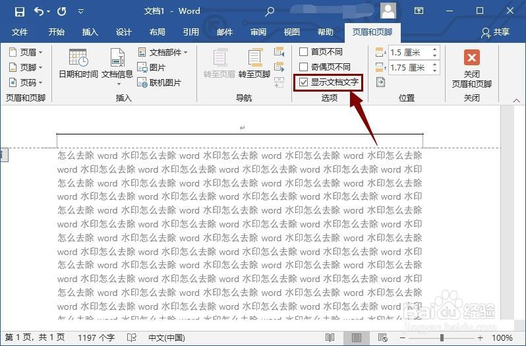Switch to Read Mode view icon
Viewport: 526px width, 346px height.
[x=330, y=337]
